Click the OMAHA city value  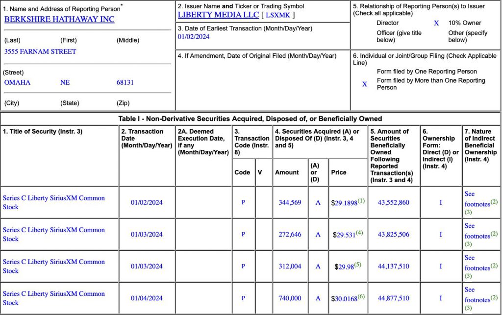17,82
